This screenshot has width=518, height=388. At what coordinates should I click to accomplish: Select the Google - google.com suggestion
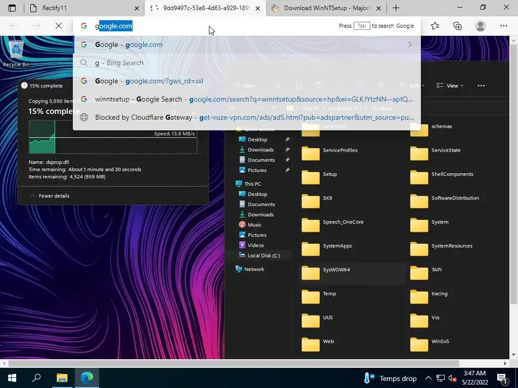(247, 44)
